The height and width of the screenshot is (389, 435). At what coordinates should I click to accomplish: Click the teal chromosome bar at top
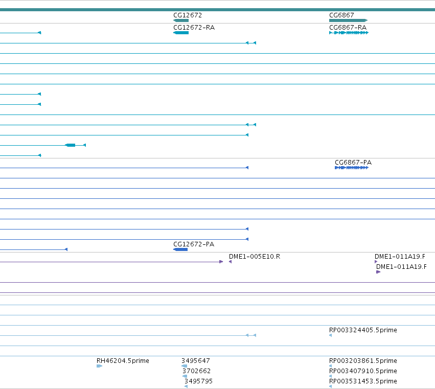pos(218,10)
